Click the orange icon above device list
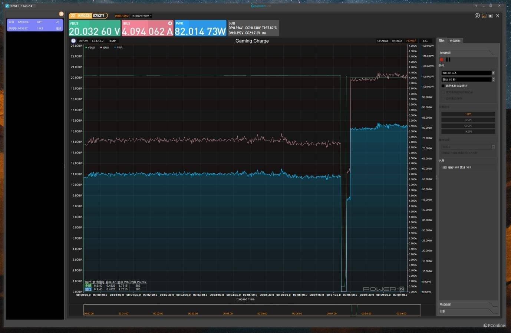511x333 pixels. 61,14
